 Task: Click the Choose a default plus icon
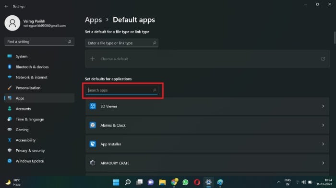coord(92,59)
